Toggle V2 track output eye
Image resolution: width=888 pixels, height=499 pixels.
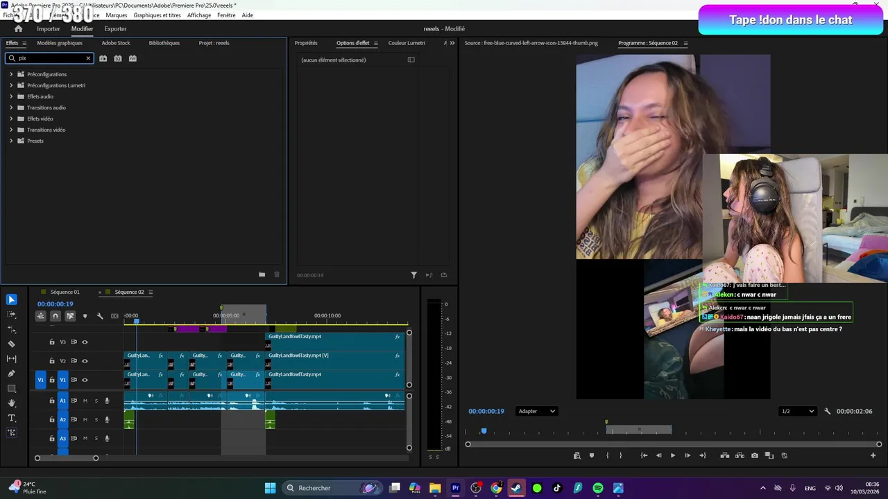85,360
